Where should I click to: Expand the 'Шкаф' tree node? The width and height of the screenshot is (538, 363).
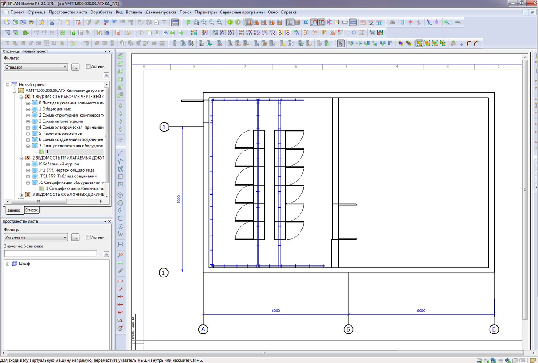[x=7, y=264]
